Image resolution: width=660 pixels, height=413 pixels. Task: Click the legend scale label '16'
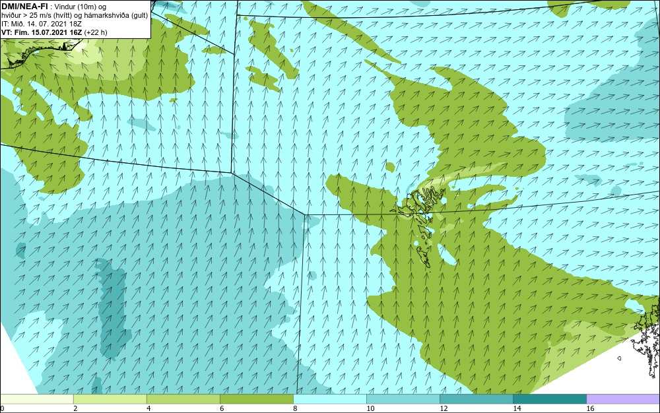pyautogui.click(x=590, y=408)
